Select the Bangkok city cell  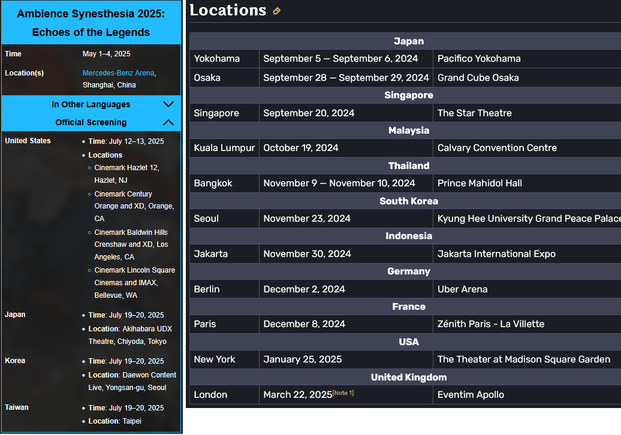[225, 183]
